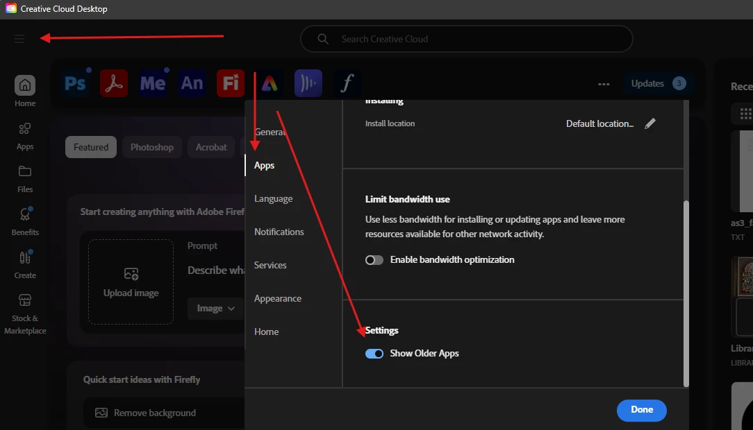Select the General preferences tab
The width and height of the screenshot is (753, 430).
click(270, 132)
